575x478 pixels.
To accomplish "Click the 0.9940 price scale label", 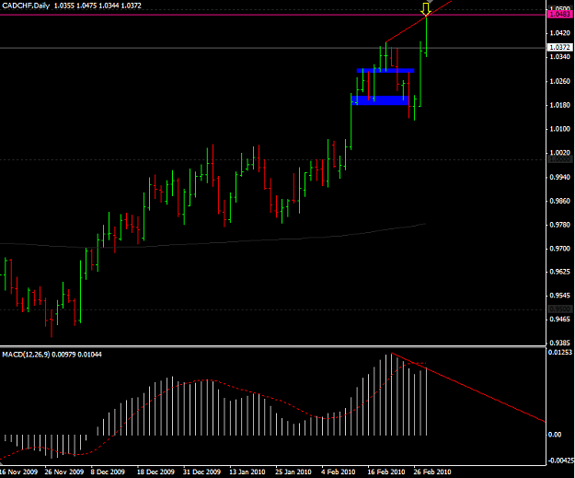I will 559,178.
